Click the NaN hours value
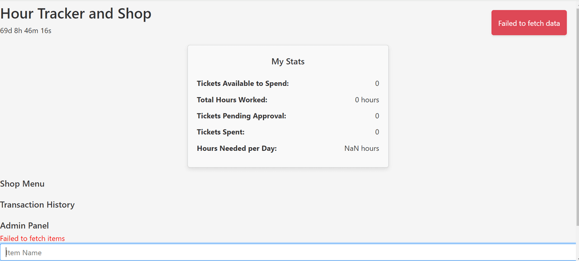 coord(361,149)
